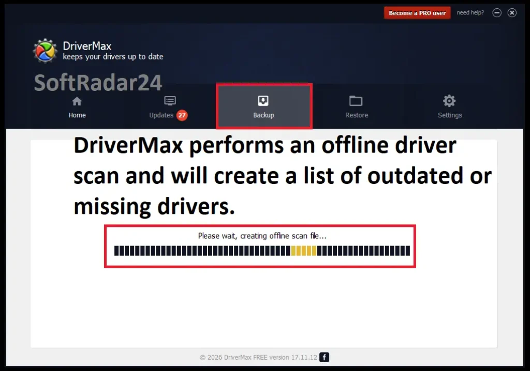Open the Facebook icon in footer
Viewport: 530px width, 371px height.
pyautogui.click(x=324, y=357)
